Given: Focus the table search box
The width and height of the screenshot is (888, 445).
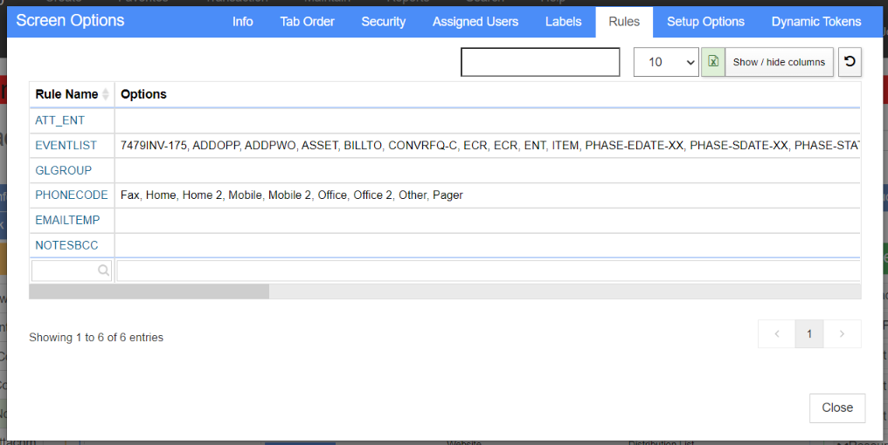Looking at the screenshot, I should coord(540,62).
